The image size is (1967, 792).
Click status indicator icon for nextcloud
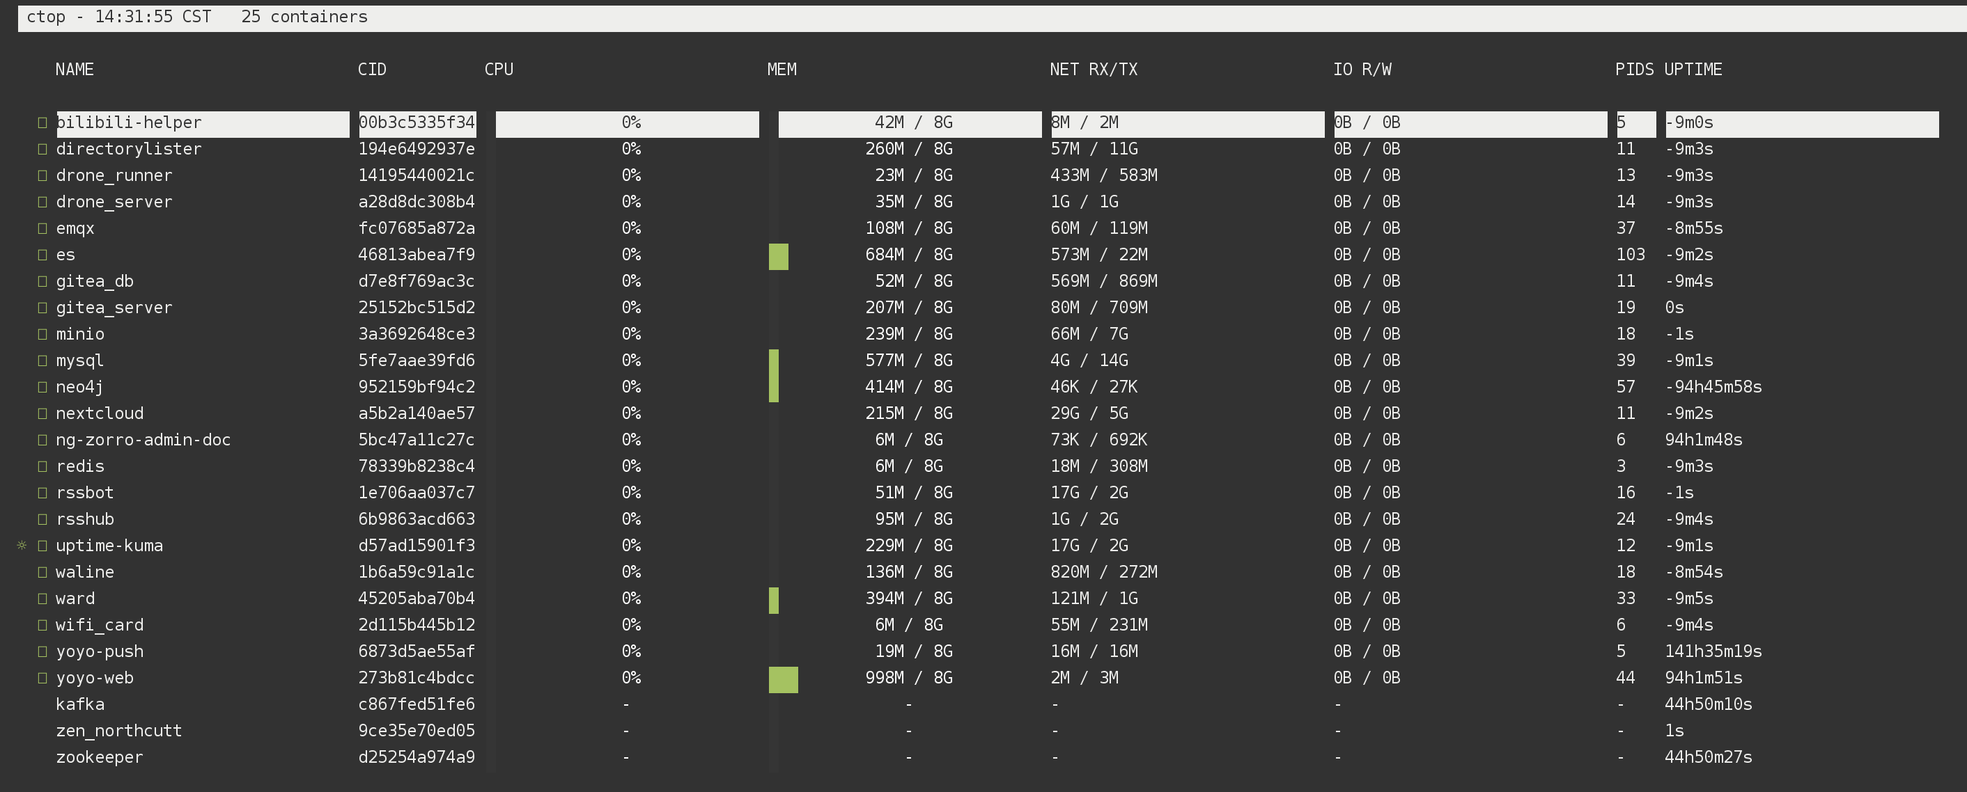[x=42, y=413]
